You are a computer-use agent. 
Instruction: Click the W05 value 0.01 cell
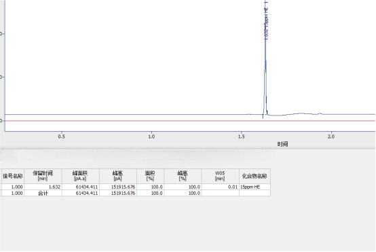[x=220, y=187]
